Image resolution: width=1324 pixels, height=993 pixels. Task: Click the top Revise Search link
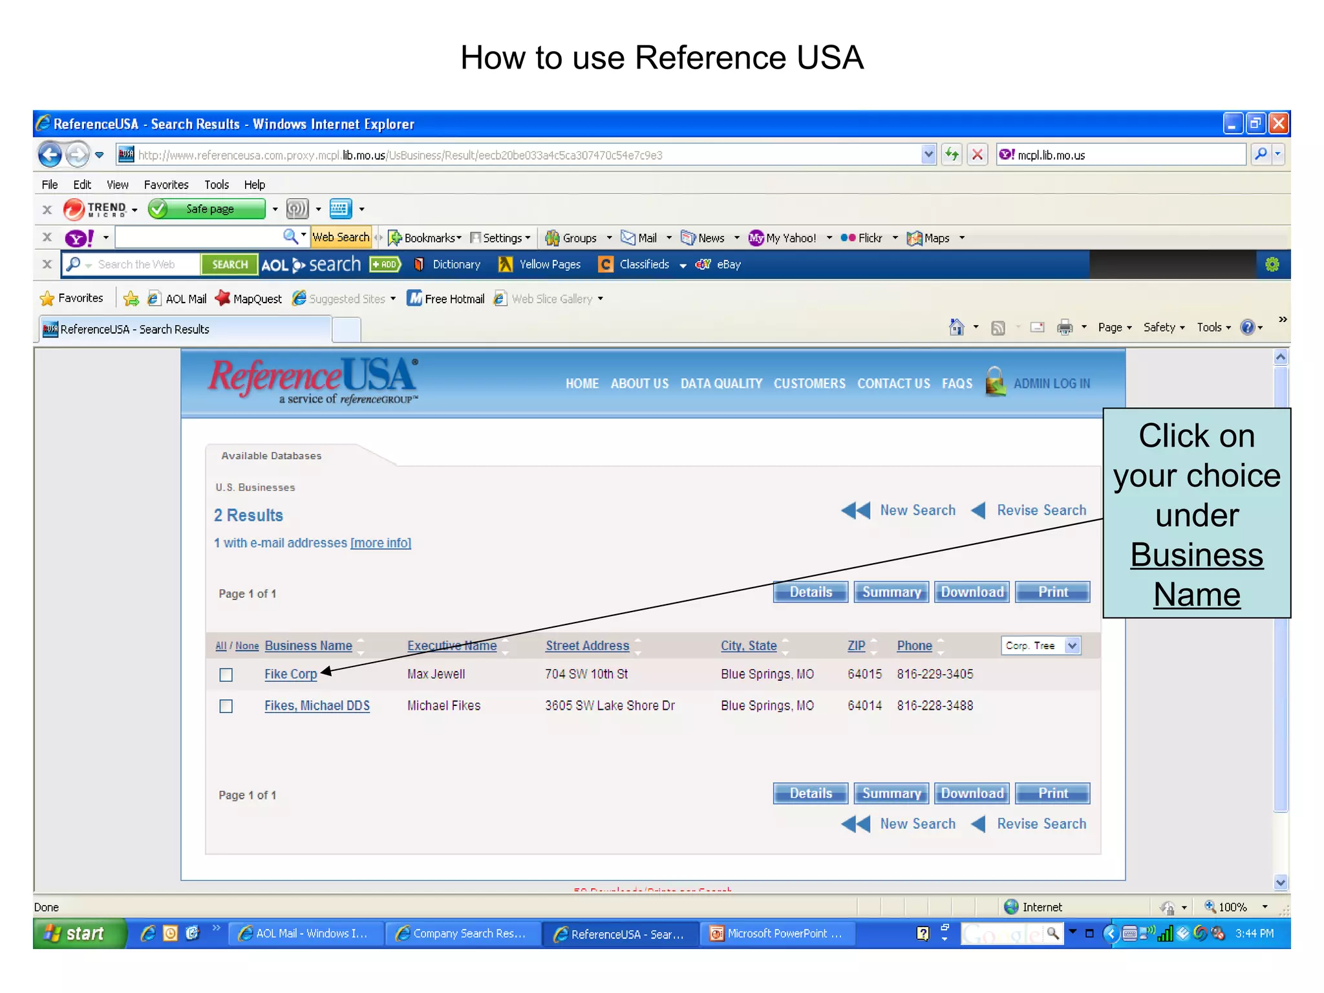point(1029,510)
